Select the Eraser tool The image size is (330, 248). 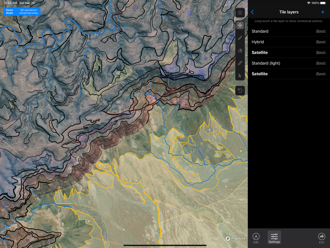click(x=240, y=50)
